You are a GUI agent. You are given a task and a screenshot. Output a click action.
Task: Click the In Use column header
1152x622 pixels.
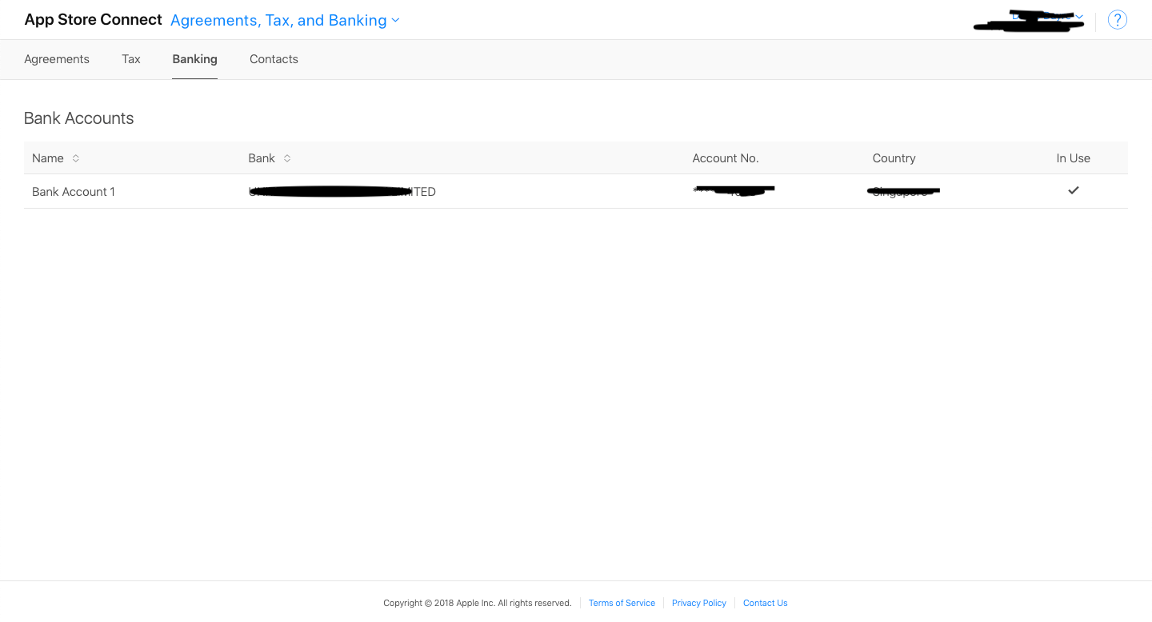pos(1073,157)
